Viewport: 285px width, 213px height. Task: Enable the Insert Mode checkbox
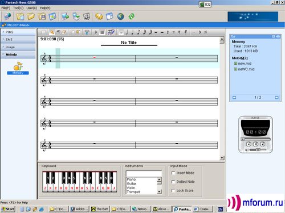173,173
